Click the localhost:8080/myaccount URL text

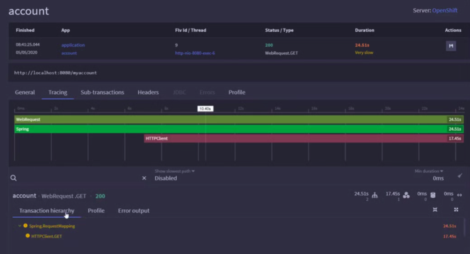point(56,73)
